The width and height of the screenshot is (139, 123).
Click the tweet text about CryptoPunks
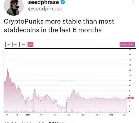59,26
